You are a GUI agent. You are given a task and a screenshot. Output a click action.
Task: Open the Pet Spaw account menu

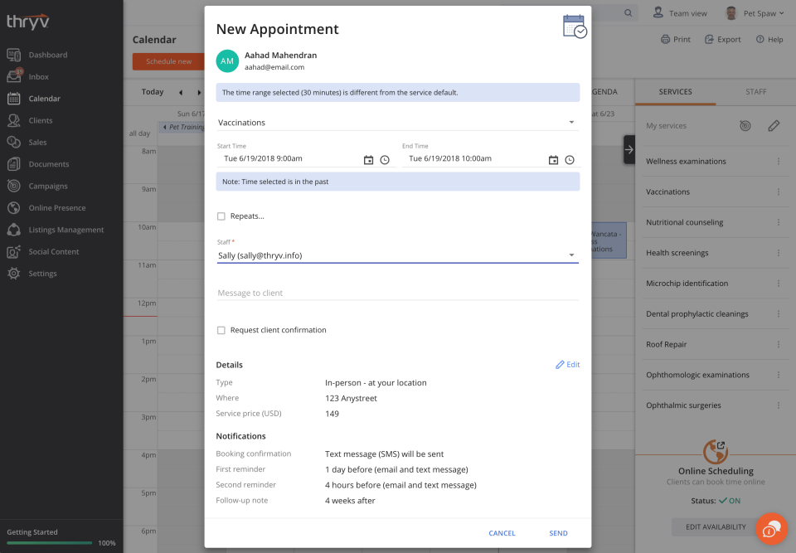(x=755, y=13)
